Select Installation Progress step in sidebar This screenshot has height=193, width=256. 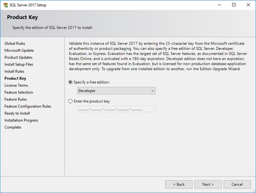coord(21,120)
